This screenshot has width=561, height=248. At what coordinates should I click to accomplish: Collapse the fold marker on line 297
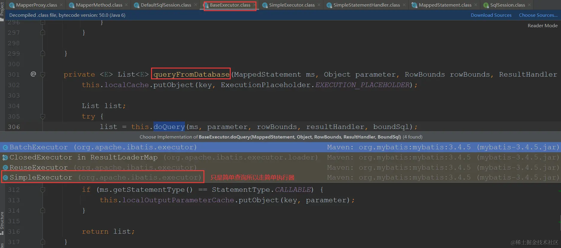pyautogui.click(x=43, y=32)
